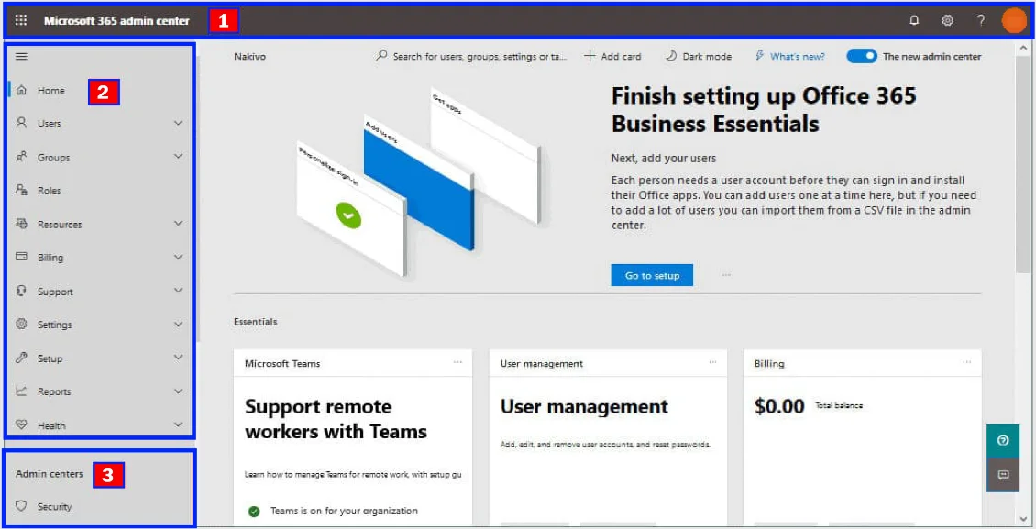1036x529 pixels.
Task: Click the teal help floating button
Action: 1003,440
